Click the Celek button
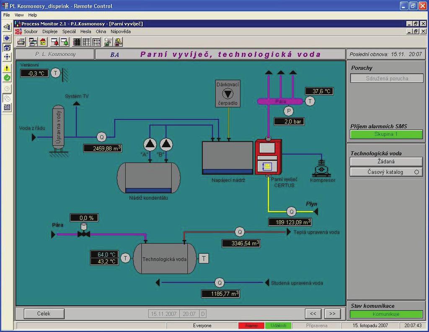Image resolution: width=429 pixels, height=332 pixels. (44, 314)
